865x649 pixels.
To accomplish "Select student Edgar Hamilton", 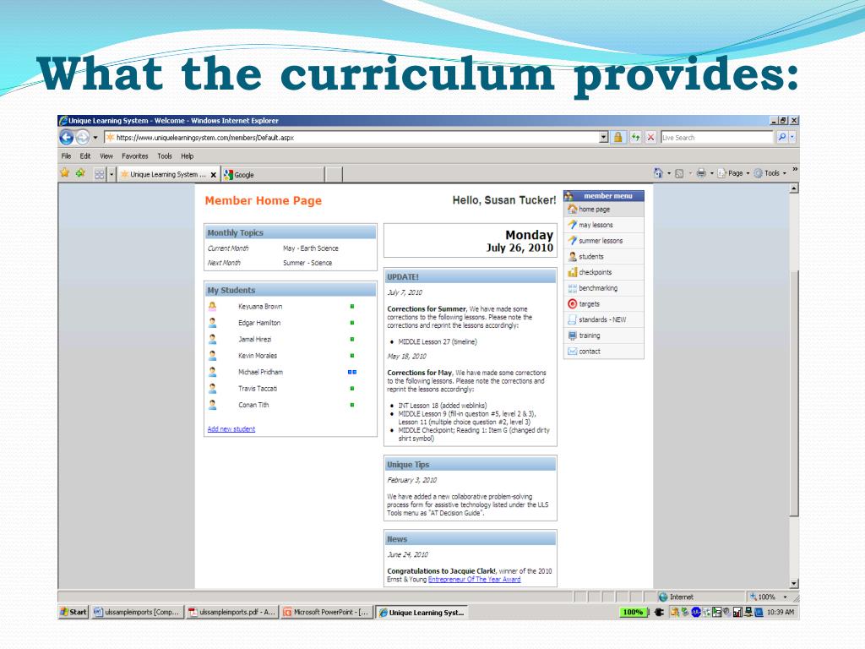I will click(x=259, y=323).
